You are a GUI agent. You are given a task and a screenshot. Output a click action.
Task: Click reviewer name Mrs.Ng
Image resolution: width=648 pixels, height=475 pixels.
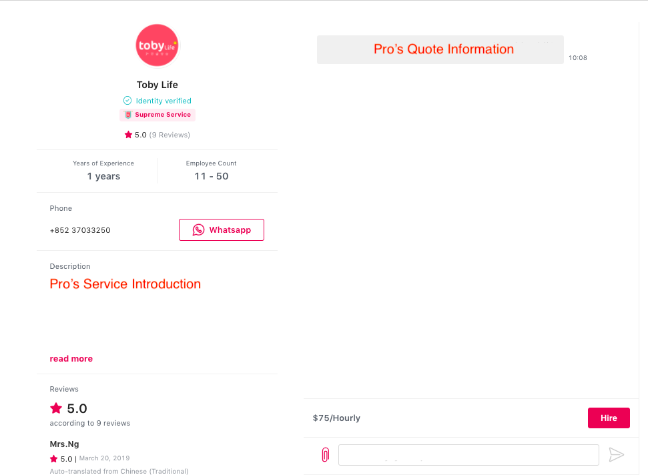[x=65, y=444]
